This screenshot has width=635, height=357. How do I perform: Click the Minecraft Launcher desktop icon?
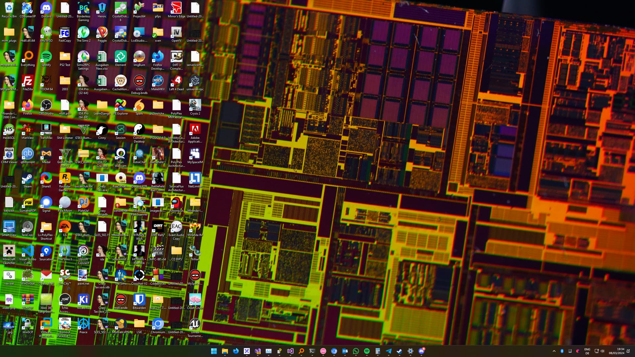(x=9, y=255)
